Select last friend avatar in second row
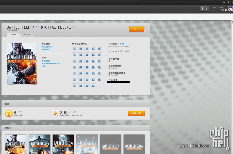This screenshot has width=233, height=154. click(99, 55)
